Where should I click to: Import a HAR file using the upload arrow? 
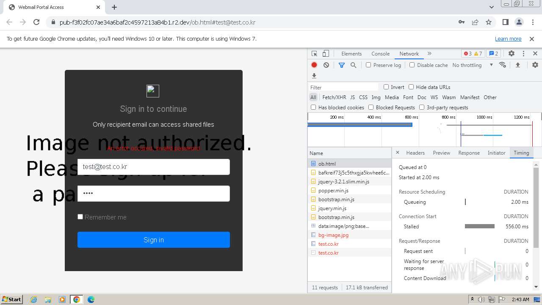pyautogui.click(x=517, y=65)
